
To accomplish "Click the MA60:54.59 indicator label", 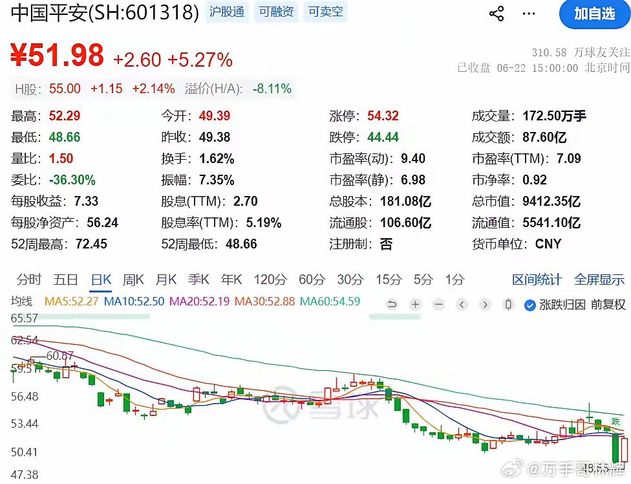I will pyautogui.click(x=330, y=301).
